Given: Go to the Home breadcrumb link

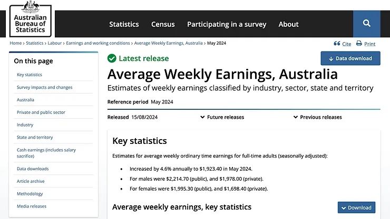Looking at the screenshot, I should pyautogui.click(x=15, y=43).
